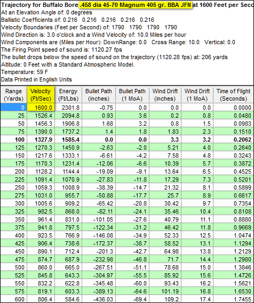The width and height of the screenshot is (254, 303).
Task: Click the Bullet Path (inches) column header
Action: pyautogui.click(x=99, y=95)
